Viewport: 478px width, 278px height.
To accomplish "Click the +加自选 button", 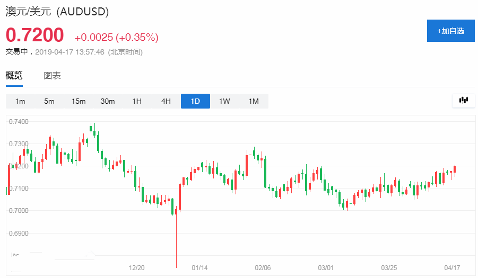I will pos(450,31).
